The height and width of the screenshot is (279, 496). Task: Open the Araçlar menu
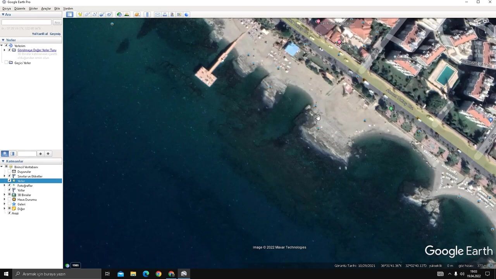[x=46, y=9]
